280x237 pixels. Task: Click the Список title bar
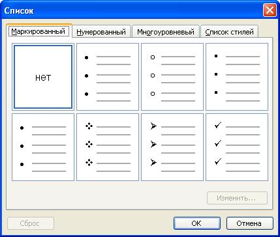point(131,10)
